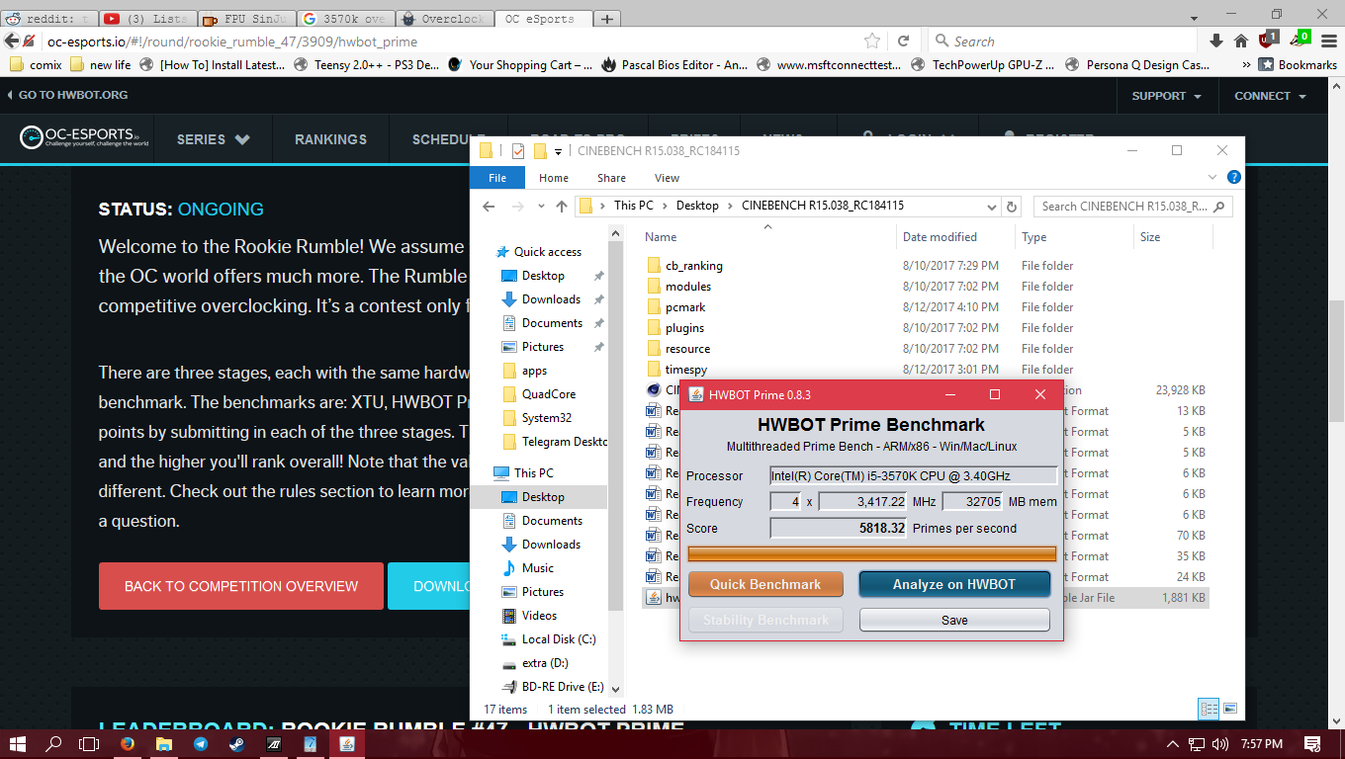Switch to reddit browser tab

click(50, 19)
